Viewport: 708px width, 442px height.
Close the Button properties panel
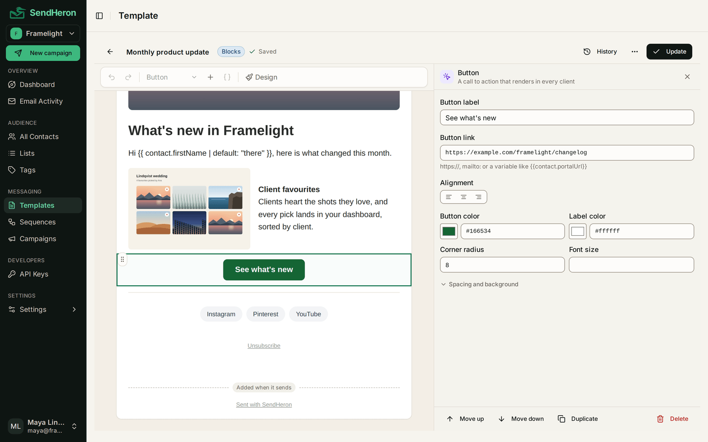[x=687, y=77]
